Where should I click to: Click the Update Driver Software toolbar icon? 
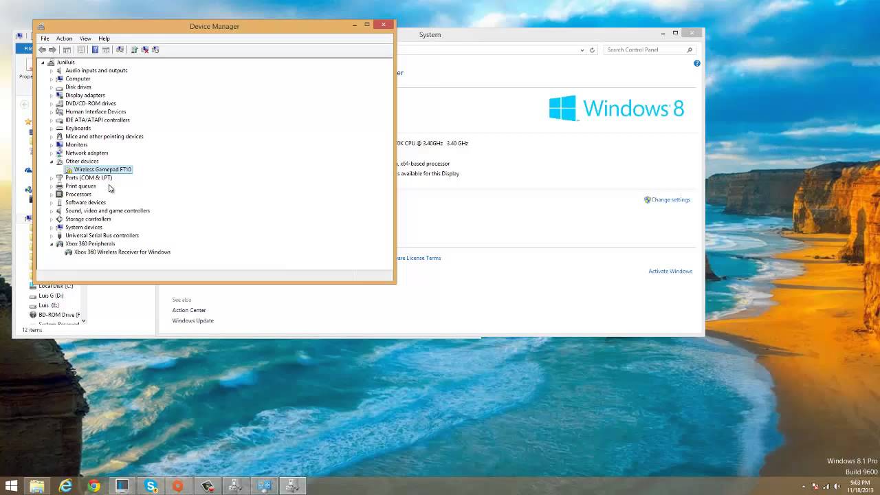point(134,49)
